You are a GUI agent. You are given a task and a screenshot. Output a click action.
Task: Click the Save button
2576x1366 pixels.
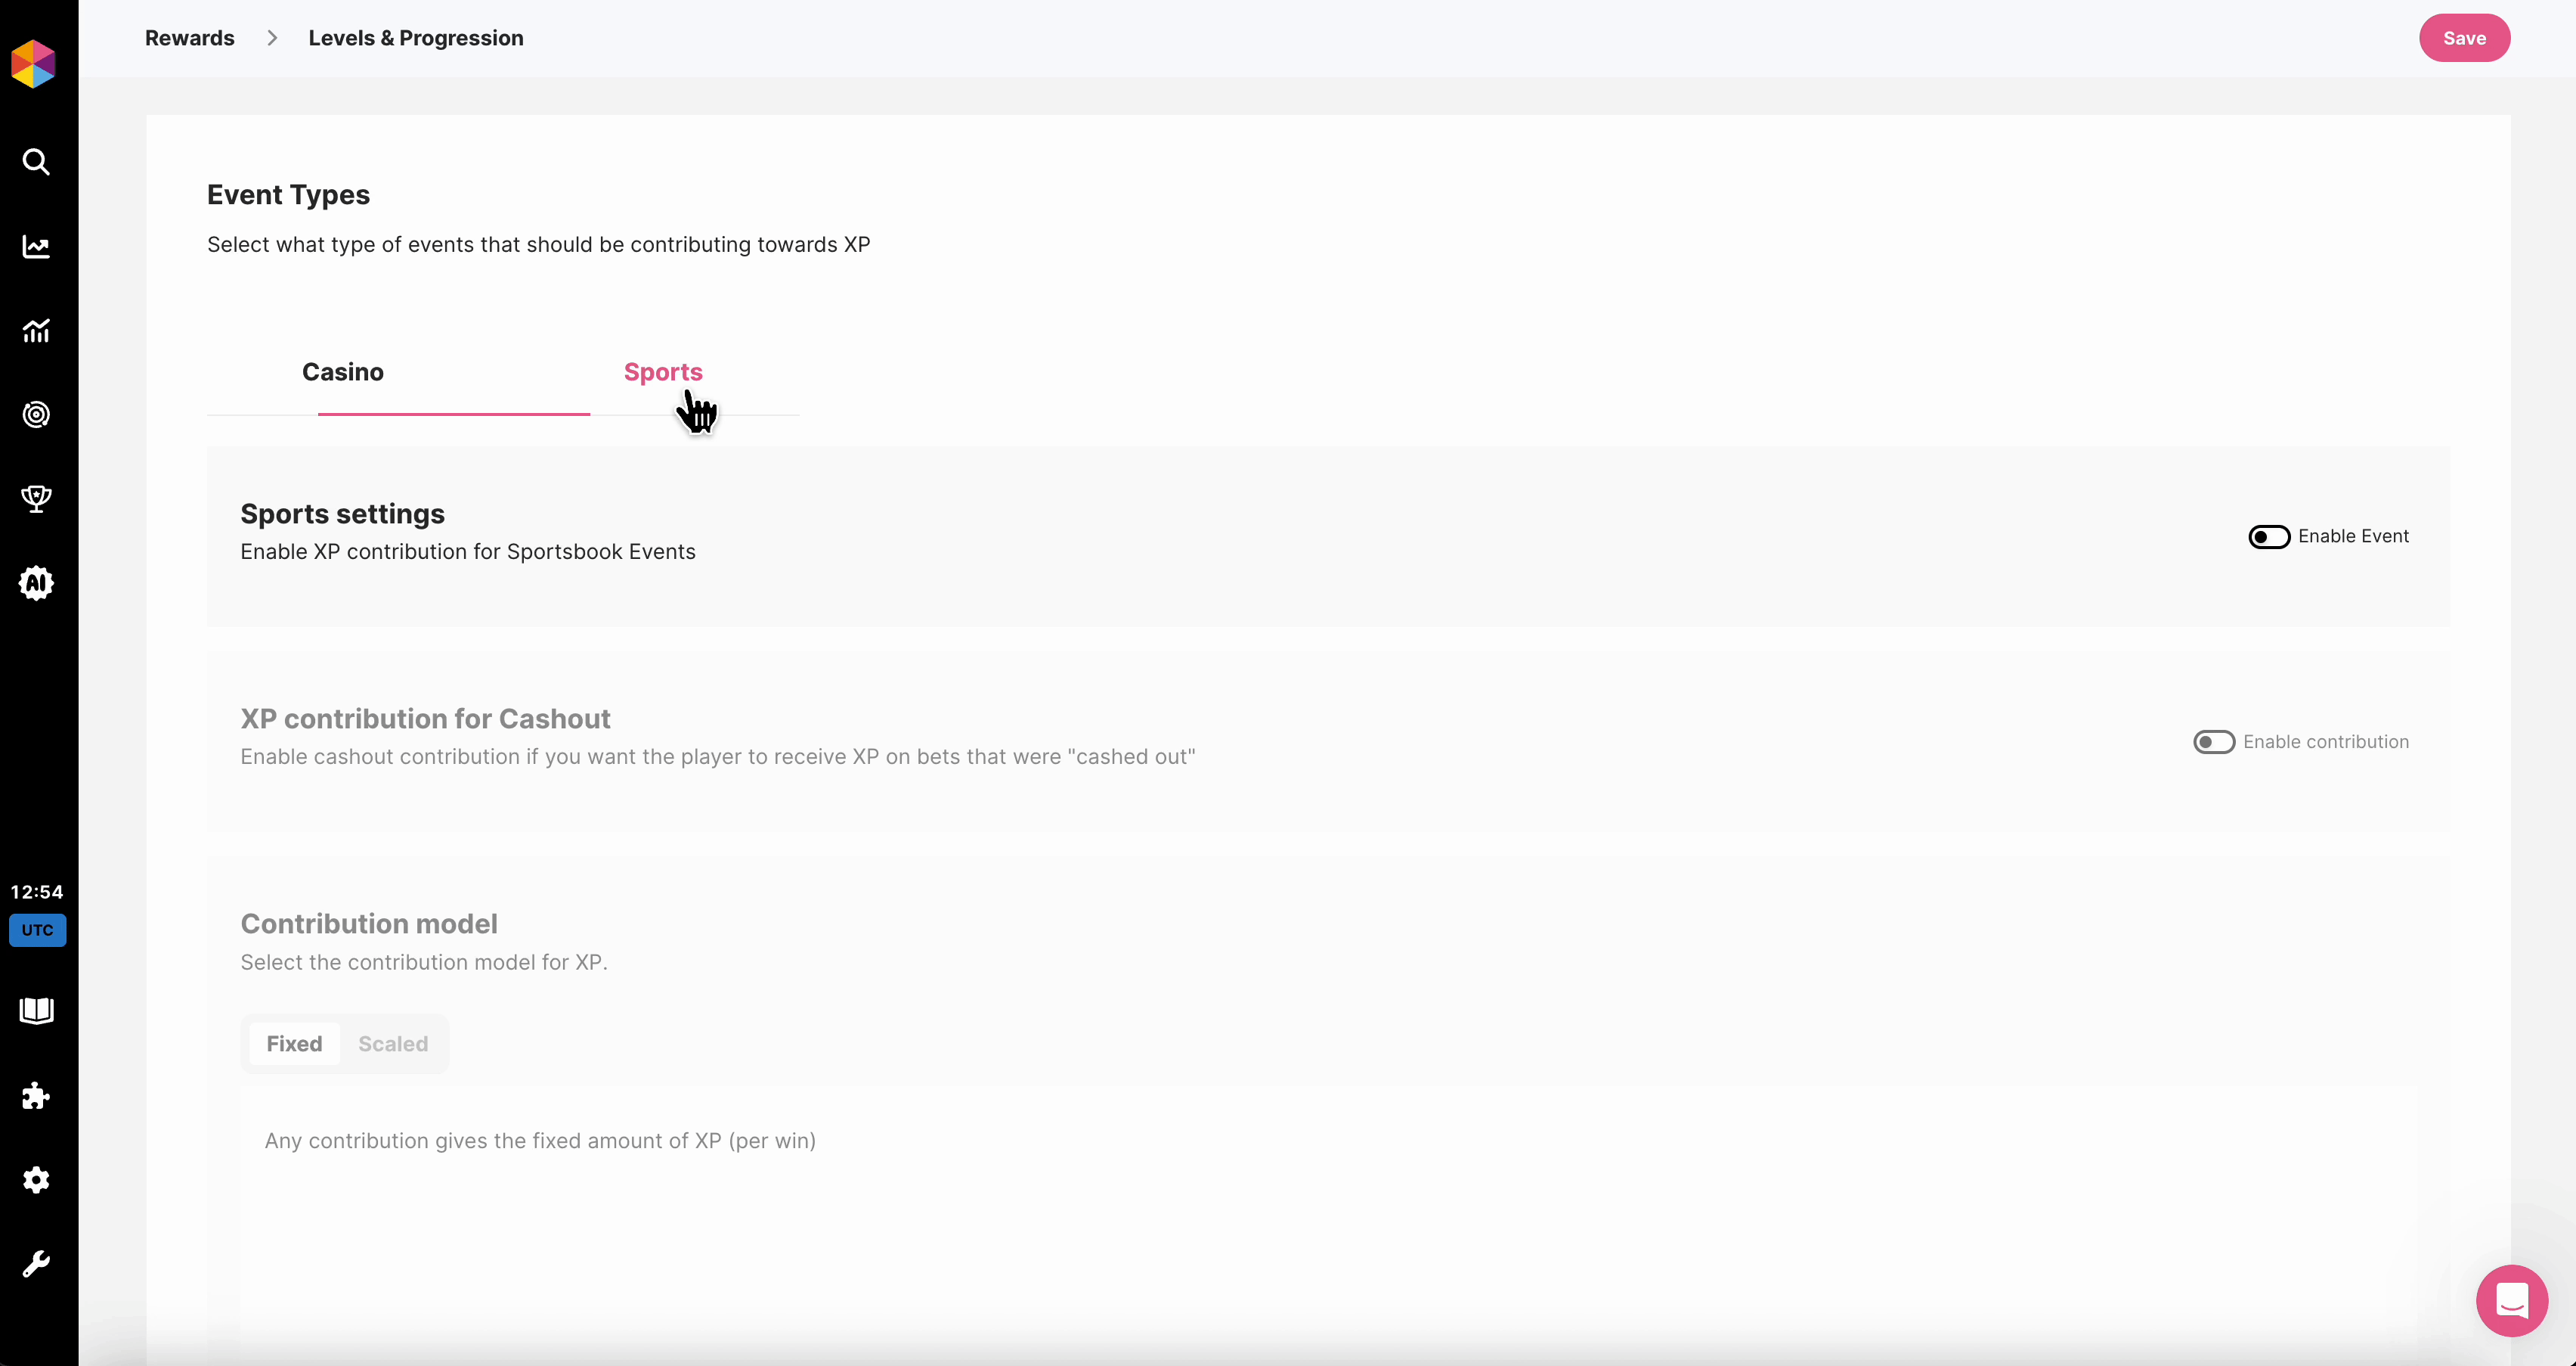tap(2464, 38)
